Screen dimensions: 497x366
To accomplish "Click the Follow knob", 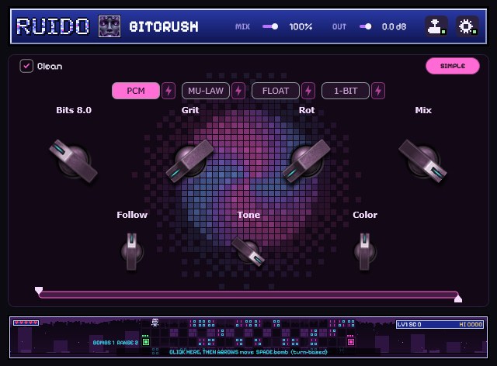I will tap(132, 252).
